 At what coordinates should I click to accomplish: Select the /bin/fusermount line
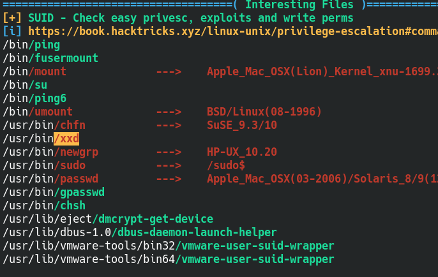click(x=51, y=58)
